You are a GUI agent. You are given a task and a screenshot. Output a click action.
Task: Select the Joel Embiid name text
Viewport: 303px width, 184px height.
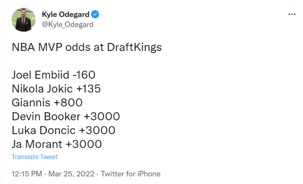coord(40,75)
